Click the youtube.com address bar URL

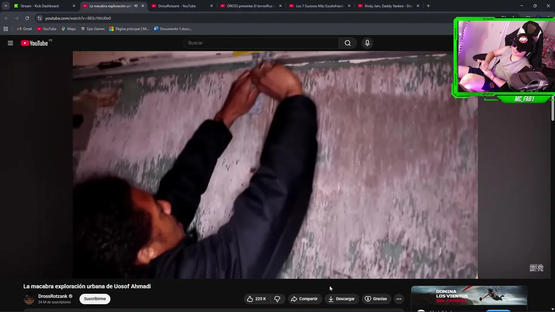[78, 18]
